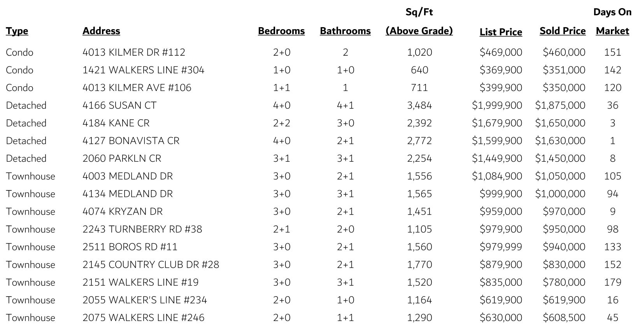Click the List Price column header

pos(501,32)
